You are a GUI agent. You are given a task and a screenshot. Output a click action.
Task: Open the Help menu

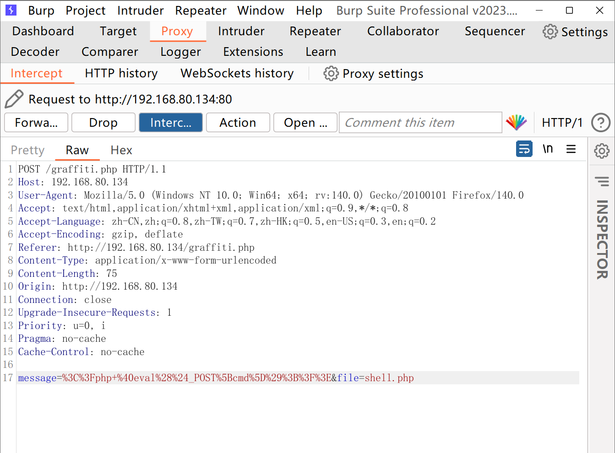click(309, 11)
